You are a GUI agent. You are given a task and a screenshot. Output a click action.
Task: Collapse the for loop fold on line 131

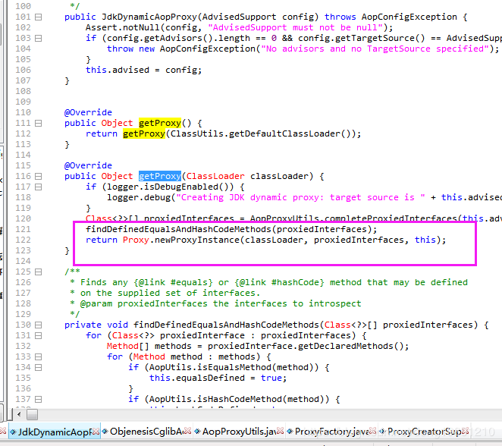[38, 336]
